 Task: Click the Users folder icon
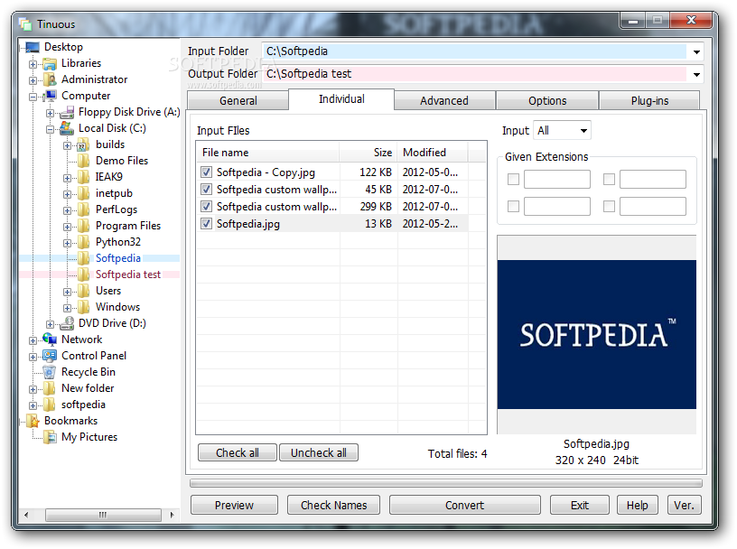tap(84, 291)
